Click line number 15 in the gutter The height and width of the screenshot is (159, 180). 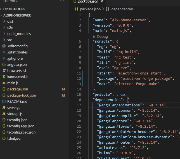click(x=79, y=94)
